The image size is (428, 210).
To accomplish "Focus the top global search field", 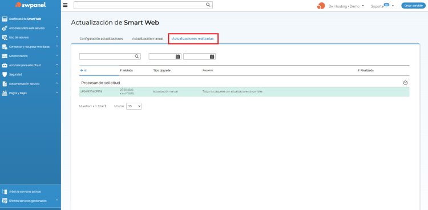I will point(143,5).
